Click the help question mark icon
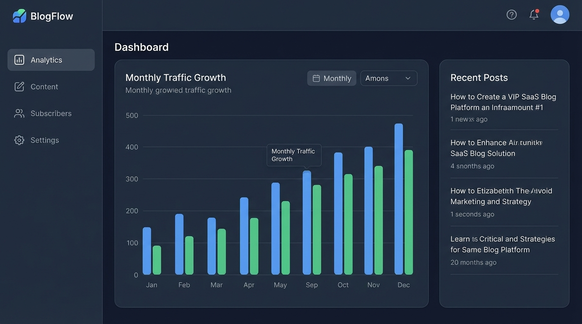 coord(511,14)
